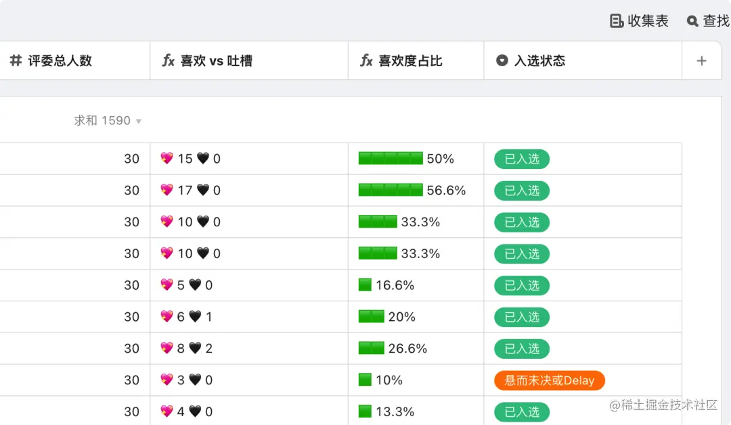Click 已入选 tag in the 50% row
The image size is (731, 425).
point(522,159)
